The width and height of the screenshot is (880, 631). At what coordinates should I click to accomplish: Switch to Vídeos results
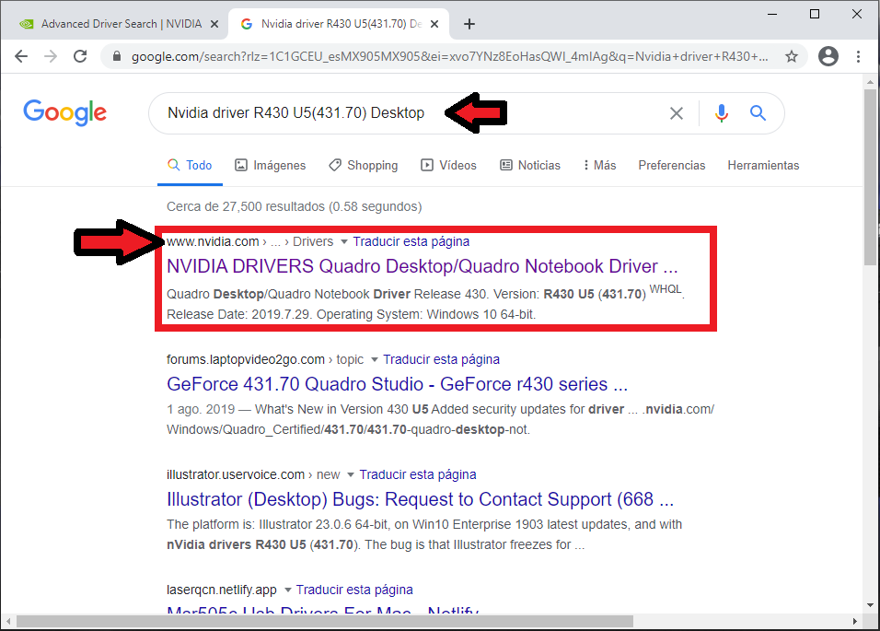pyautogui.click(x=448, y=165)
